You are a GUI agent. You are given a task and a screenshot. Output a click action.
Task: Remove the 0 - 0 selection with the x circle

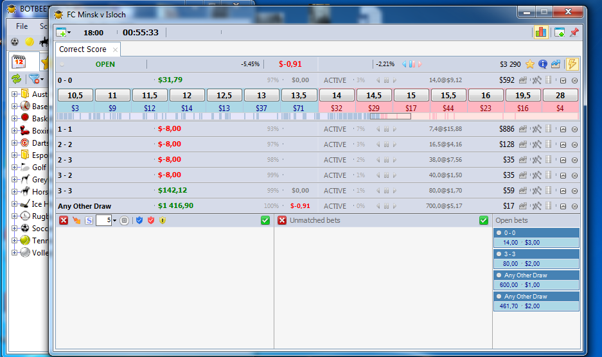[575, 81]
